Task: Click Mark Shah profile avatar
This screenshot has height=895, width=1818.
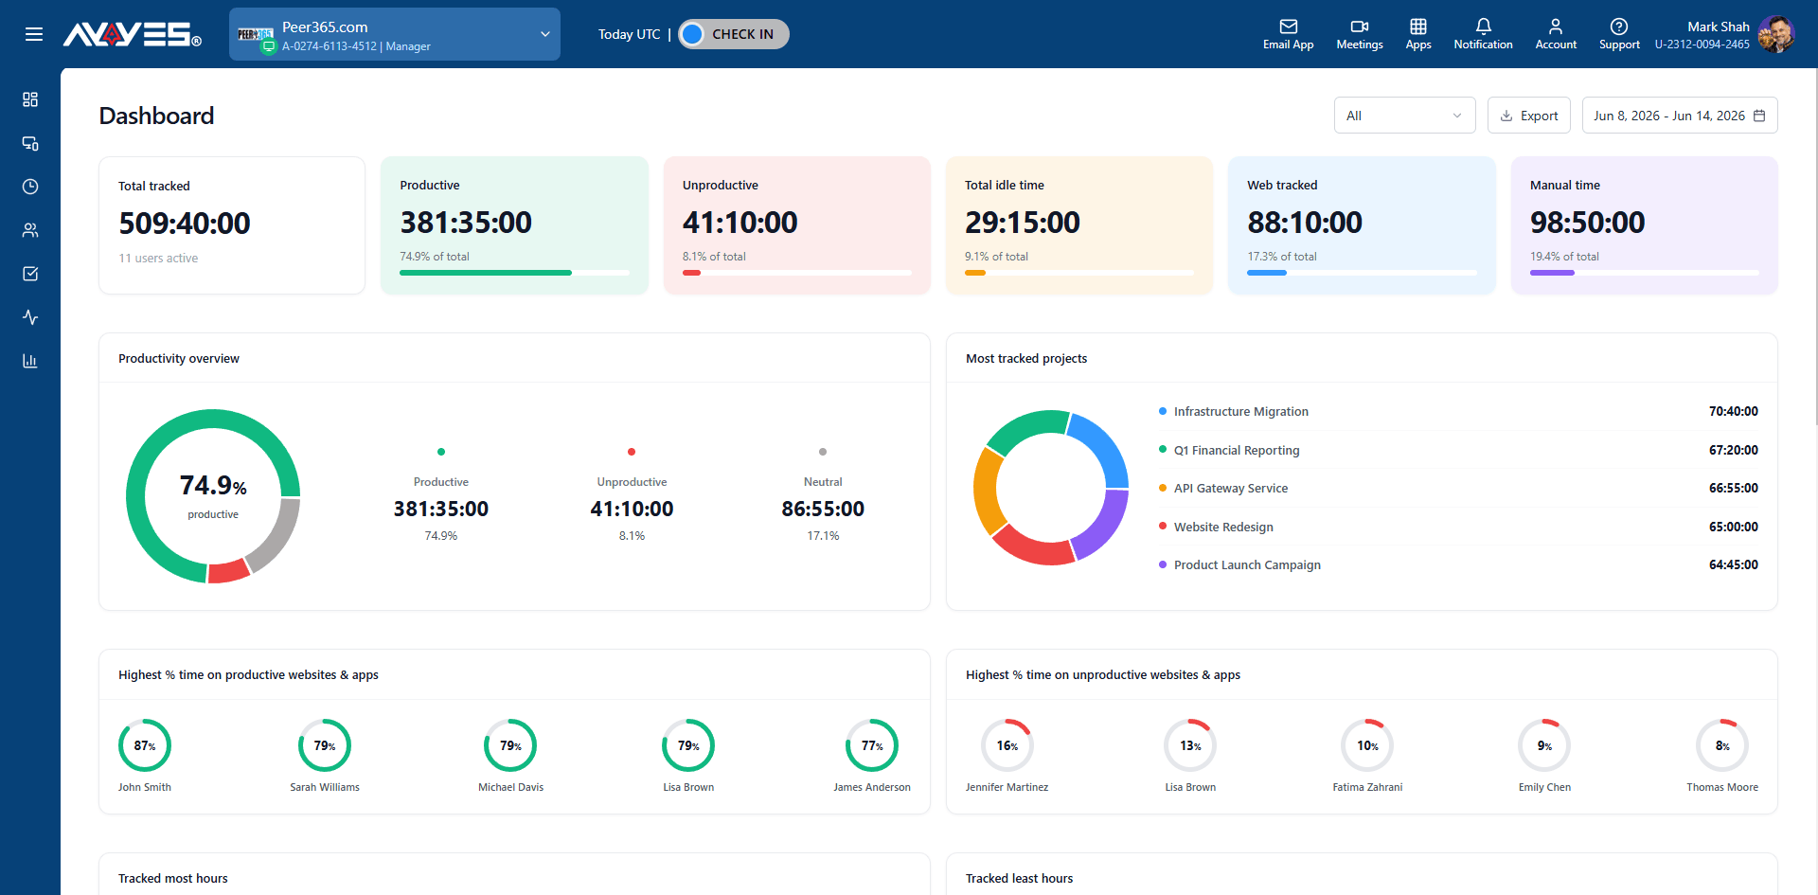Action: pos(1775,34)
